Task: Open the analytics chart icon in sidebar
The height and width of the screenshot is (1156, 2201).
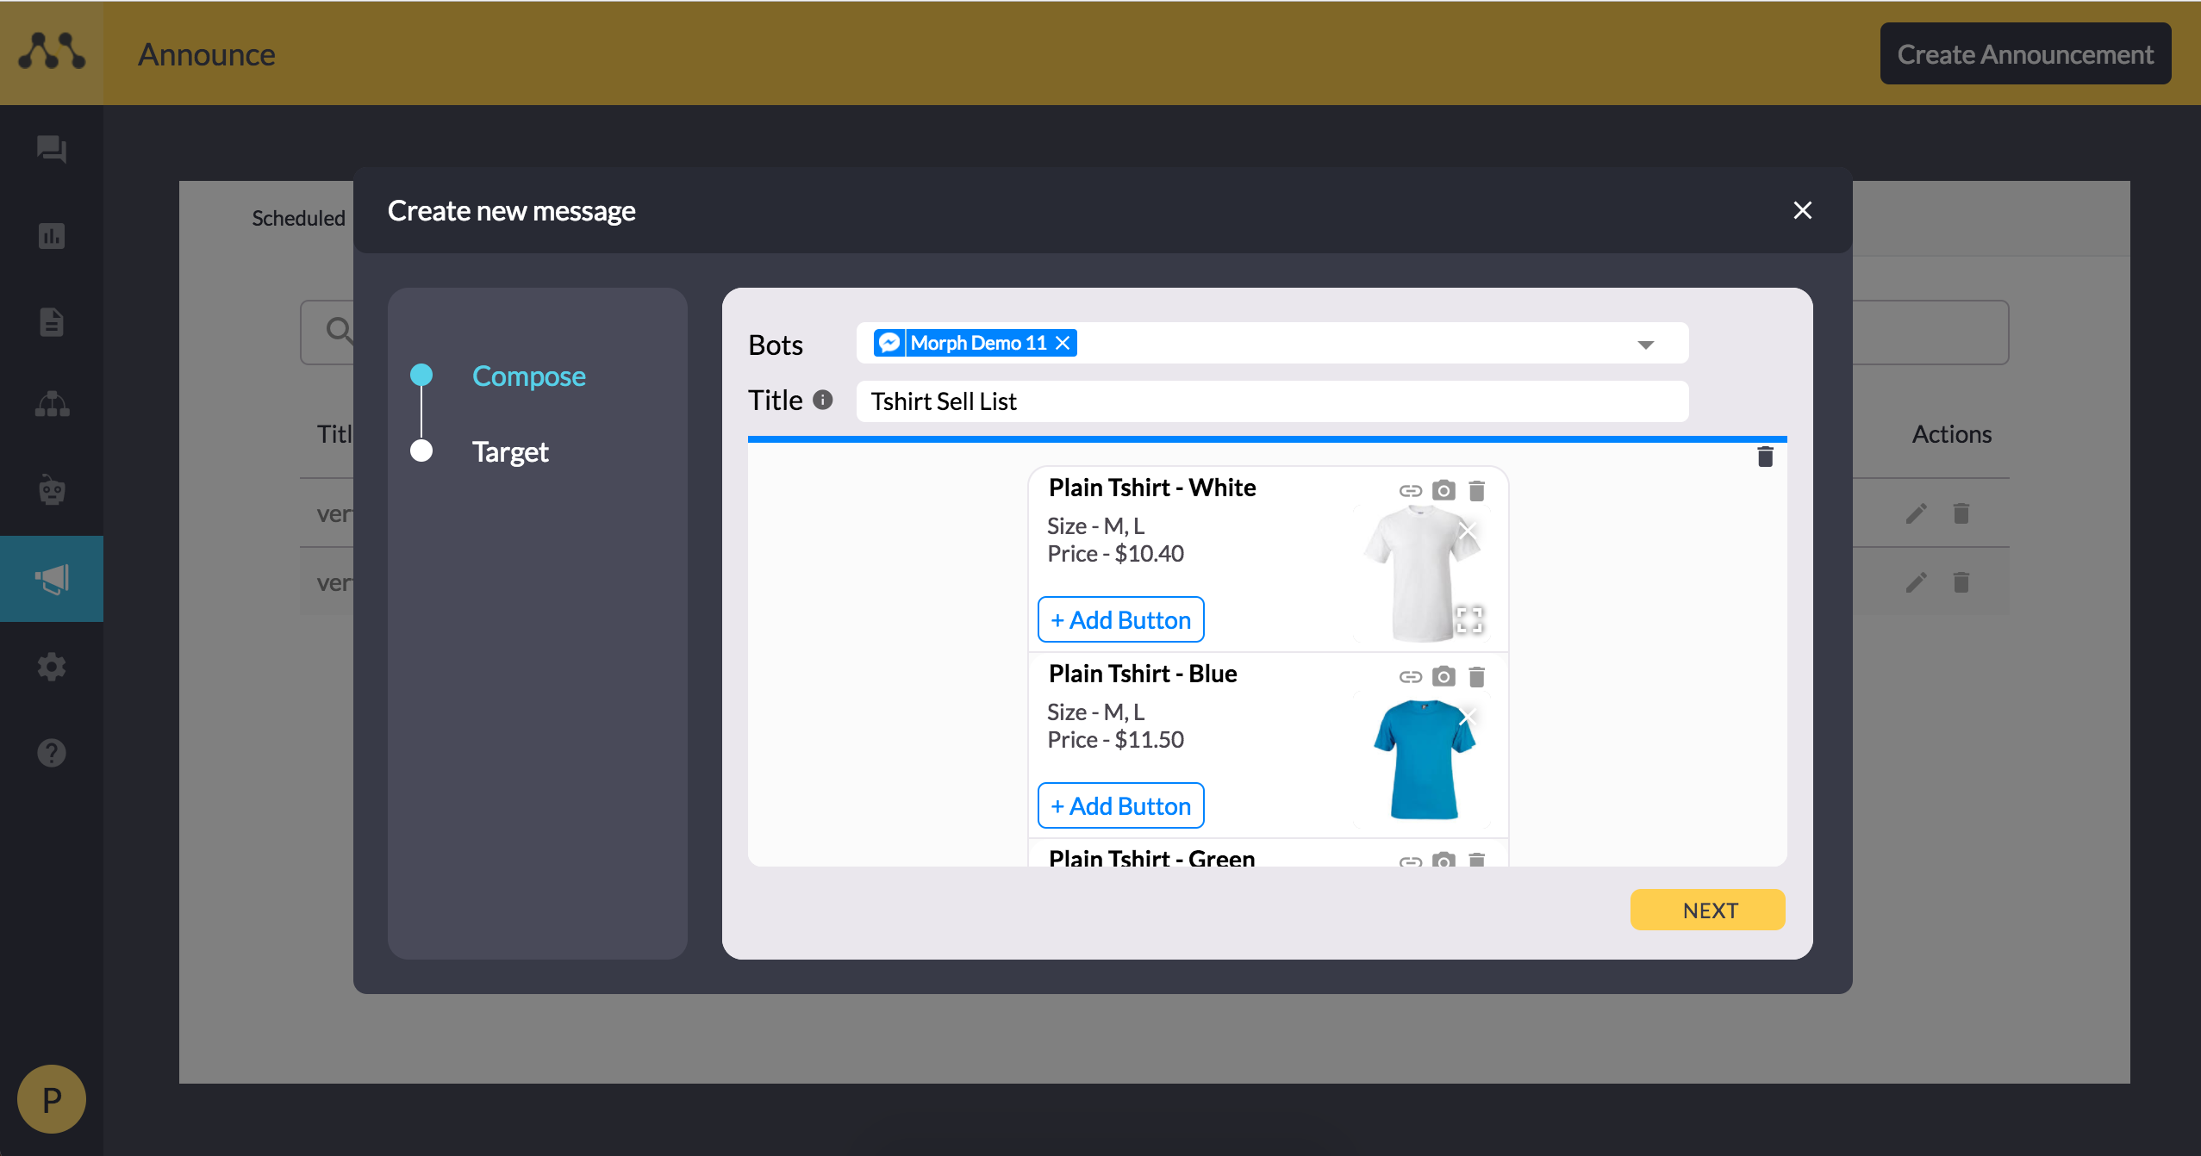Action: pyautogui.click(x=52, y=235)
